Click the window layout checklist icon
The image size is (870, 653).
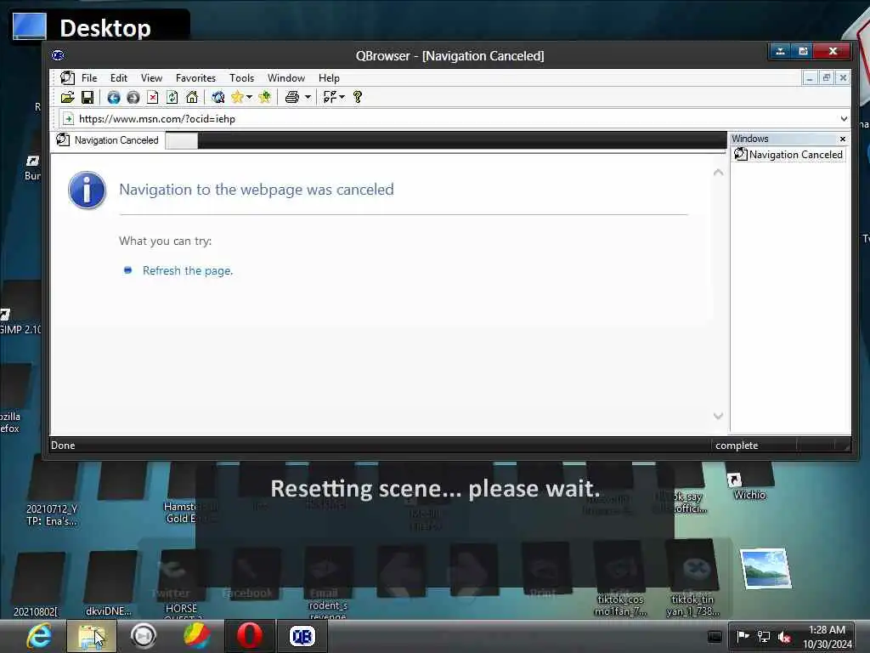pyautogui.click(x=330, y=97)
